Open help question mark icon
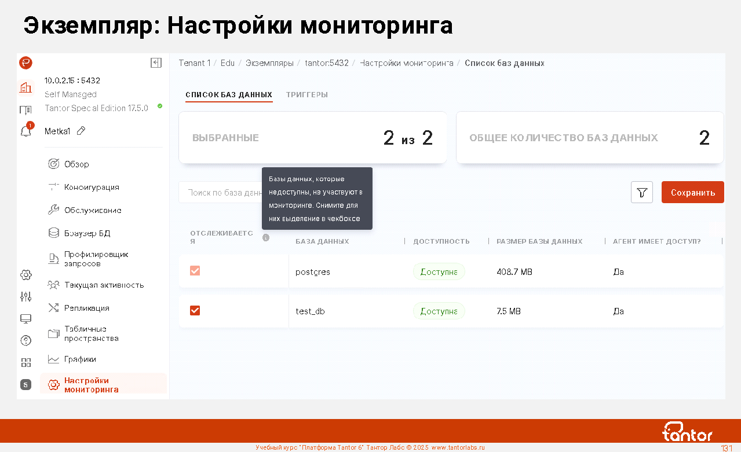The height and width of the screenshot is (452, 741). coord(25,340)
